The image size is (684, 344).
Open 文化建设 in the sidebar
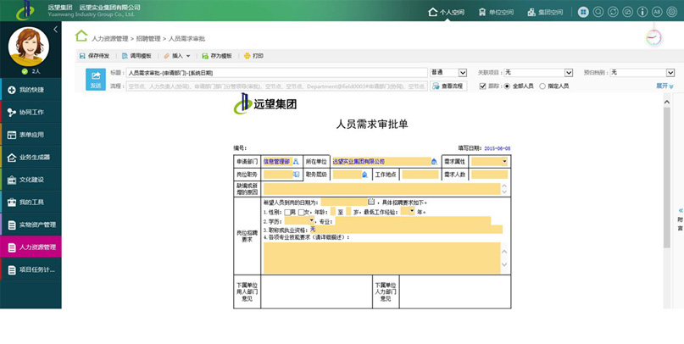coord(31,180)
